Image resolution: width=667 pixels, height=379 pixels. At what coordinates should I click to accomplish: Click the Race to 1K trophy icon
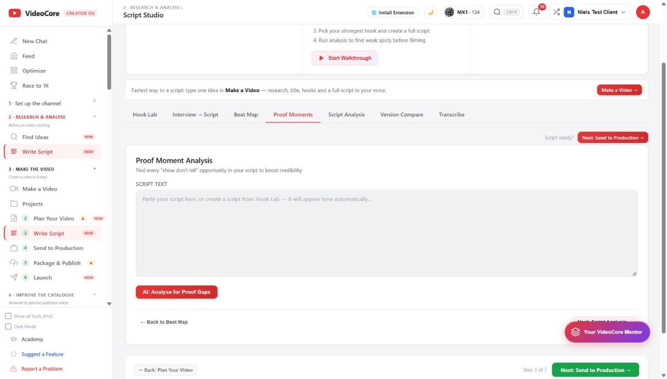[14, 86]
